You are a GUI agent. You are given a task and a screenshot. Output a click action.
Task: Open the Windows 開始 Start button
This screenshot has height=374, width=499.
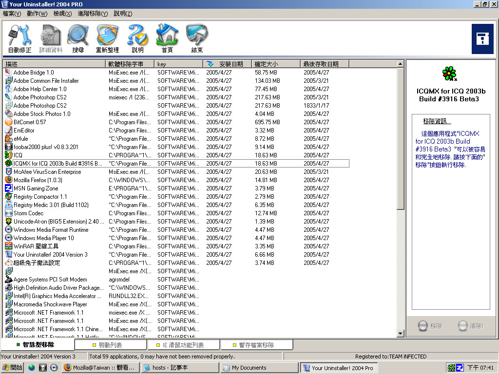[x=12, y=368]
